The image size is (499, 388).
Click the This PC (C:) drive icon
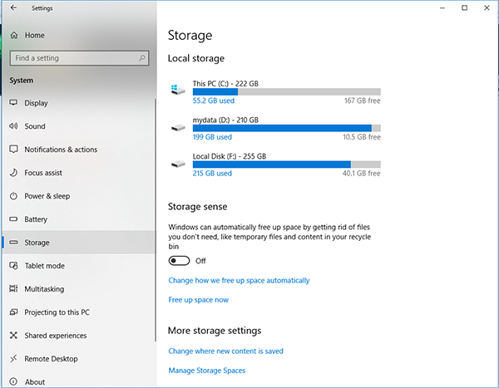point(177,88)
